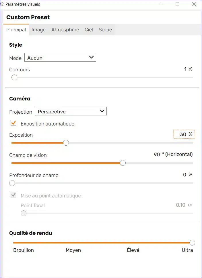Close the Paramètres visuels window

tap(194, 4)
